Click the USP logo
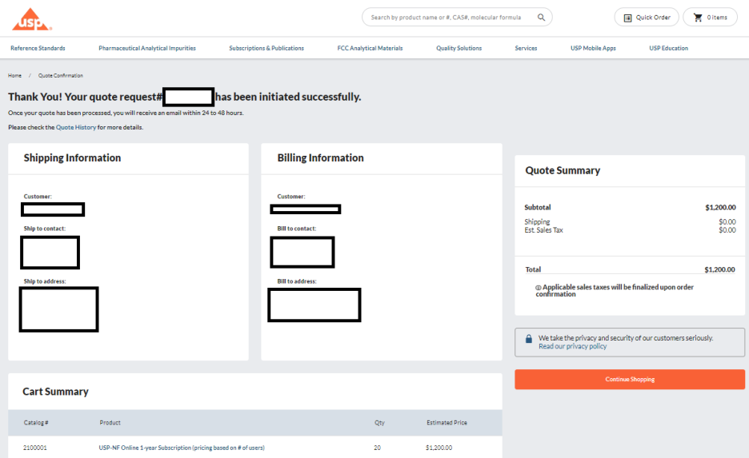This screenshot has width=749, height=458. (31, 19)
